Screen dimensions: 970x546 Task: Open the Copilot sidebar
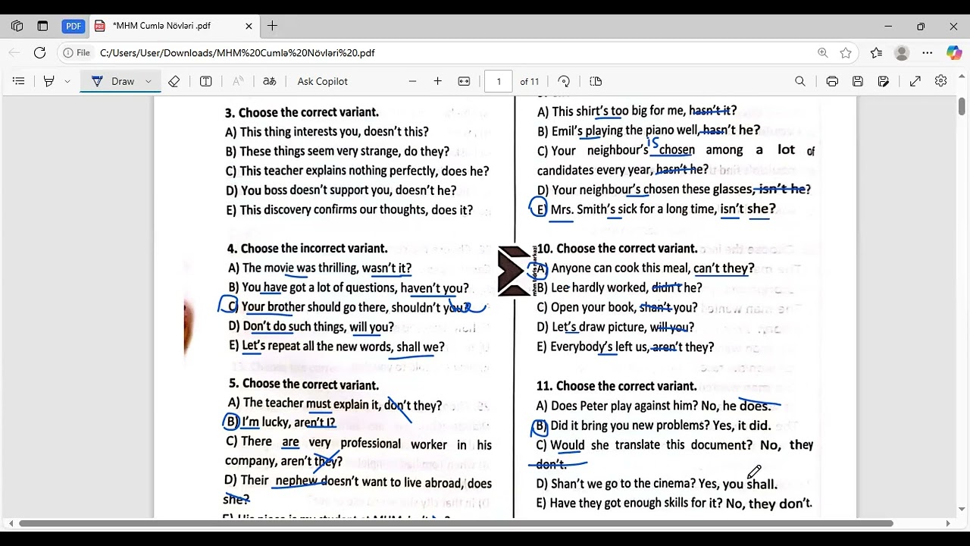click(x=954, y=53)
